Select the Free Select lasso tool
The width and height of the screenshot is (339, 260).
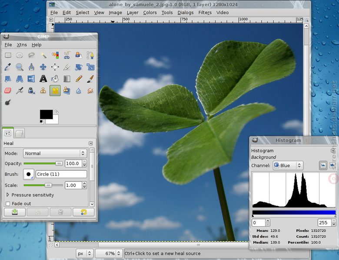pyautogui.click(x=31, y=55)
